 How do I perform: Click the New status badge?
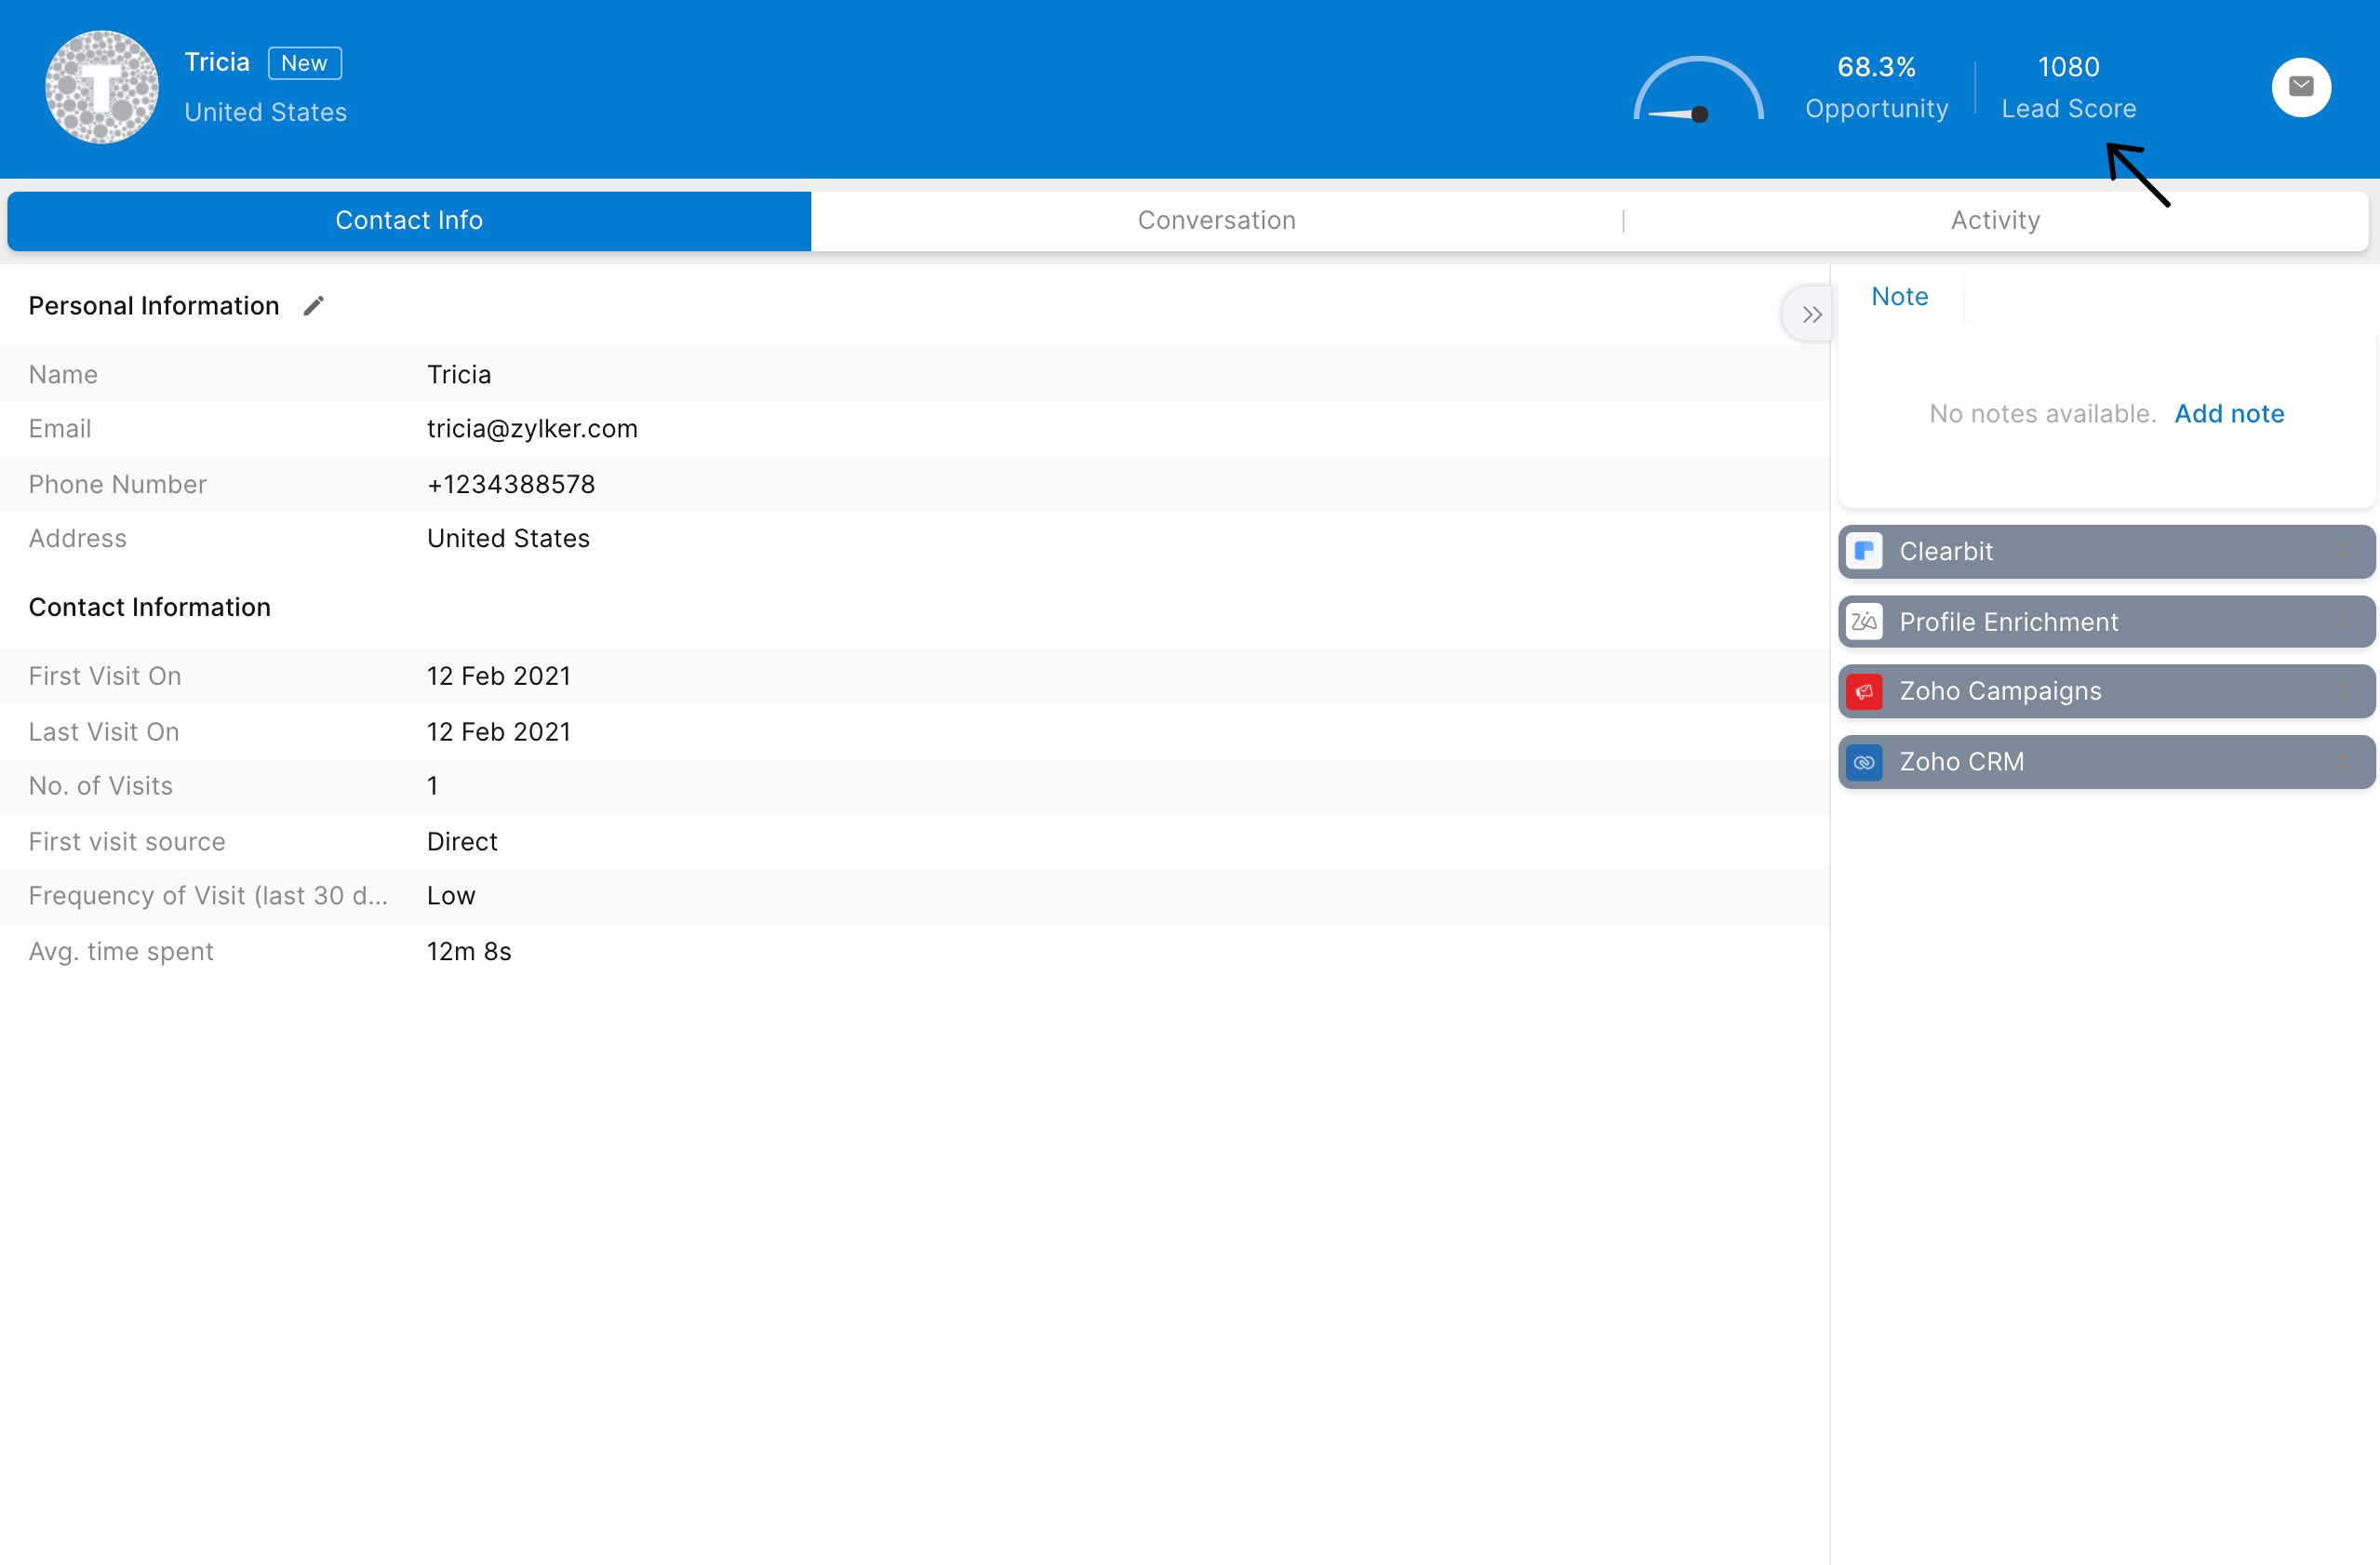click(x=304, y=63)
